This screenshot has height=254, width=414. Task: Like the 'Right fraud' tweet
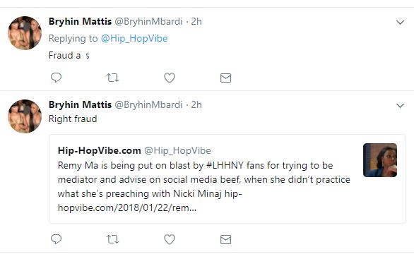[x=170, y=239]
